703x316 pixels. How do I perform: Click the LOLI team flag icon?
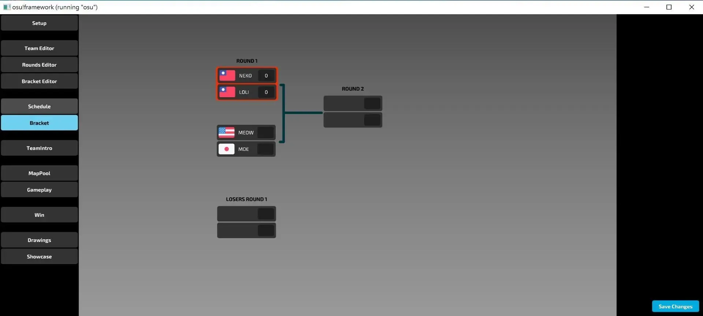point(227,92)
